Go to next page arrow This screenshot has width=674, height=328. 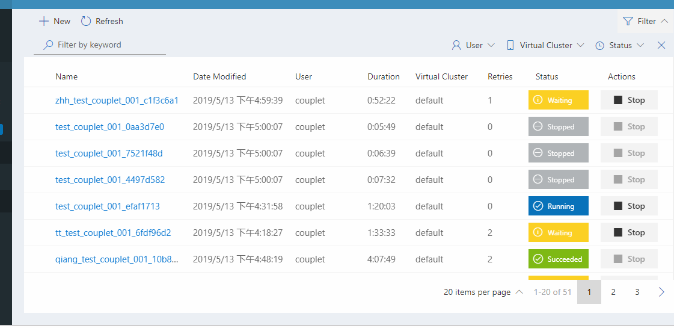[661, 292]
